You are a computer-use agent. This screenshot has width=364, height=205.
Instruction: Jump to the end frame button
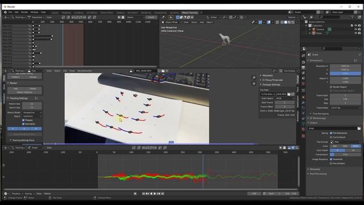(163, 194)
